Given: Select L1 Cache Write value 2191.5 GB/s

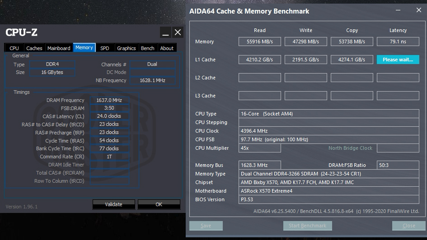Looking at the screenshot, I should point(306,60).
